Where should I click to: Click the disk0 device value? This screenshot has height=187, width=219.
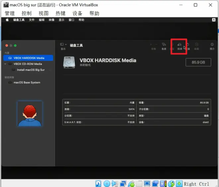point(206,122)
